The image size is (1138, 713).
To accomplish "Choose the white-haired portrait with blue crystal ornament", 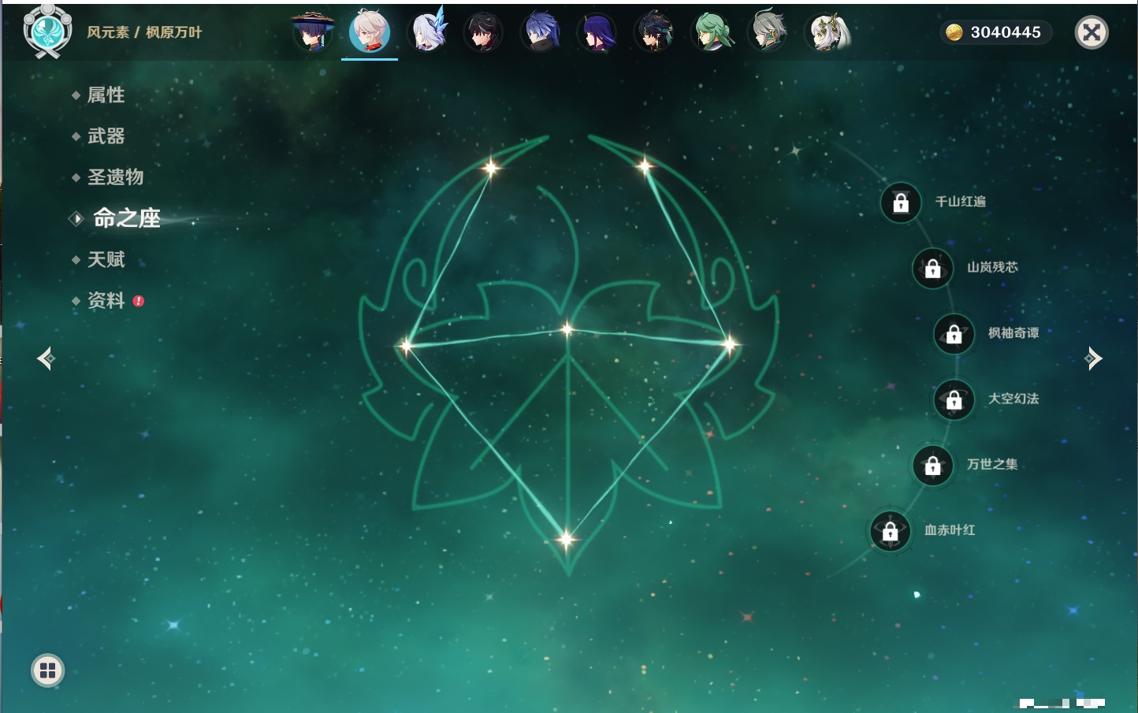I will click(427, 32).
